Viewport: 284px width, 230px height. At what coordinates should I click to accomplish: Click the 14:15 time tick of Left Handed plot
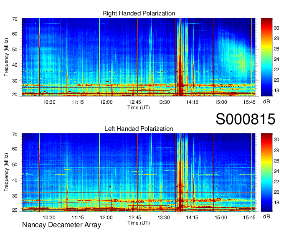pos(192,217)
